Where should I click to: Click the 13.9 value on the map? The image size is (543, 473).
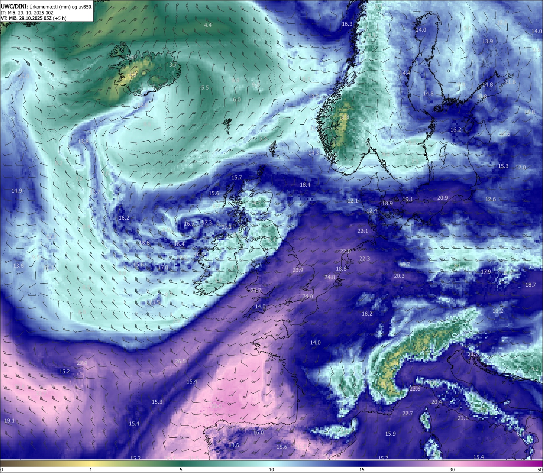(x=487, y=42)
